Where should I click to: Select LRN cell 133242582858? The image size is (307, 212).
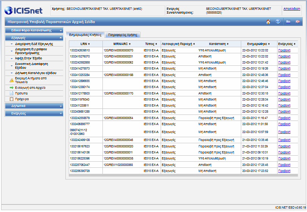80,62
